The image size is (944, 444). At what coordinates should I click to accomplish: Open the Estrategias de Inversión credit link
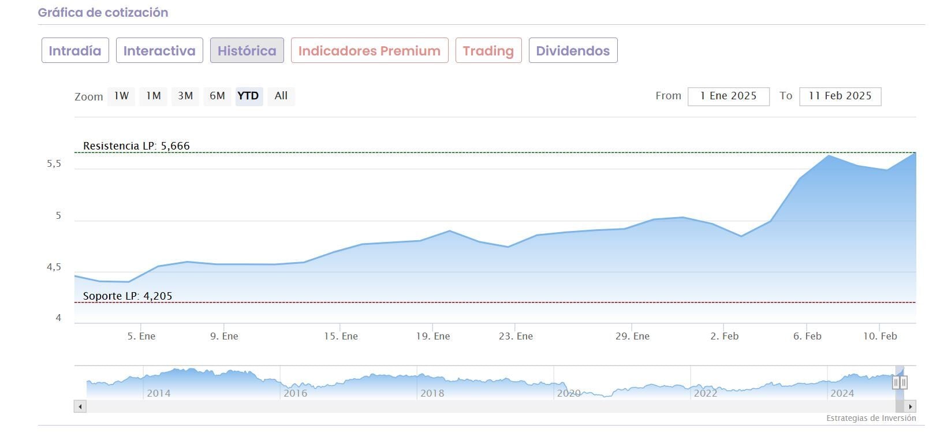[x=871, y=418]
